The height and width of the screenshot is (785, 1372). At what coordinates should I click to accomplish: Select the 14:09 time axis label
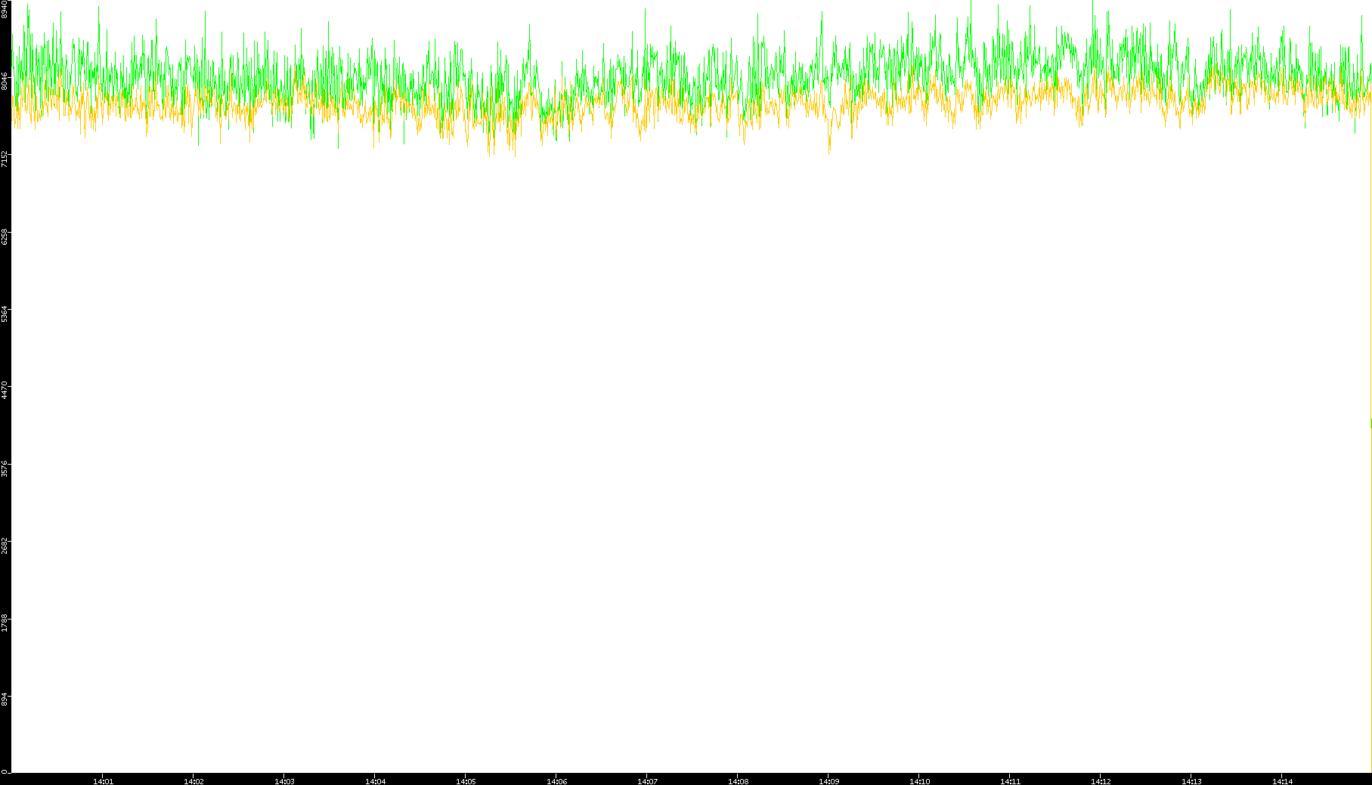click(828, 781)
